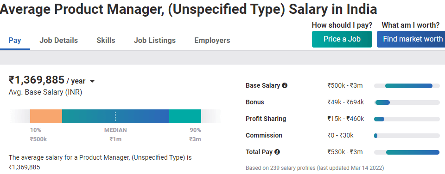Click the MEDIAN ₹1m label
445x174 pixels.
115,134
